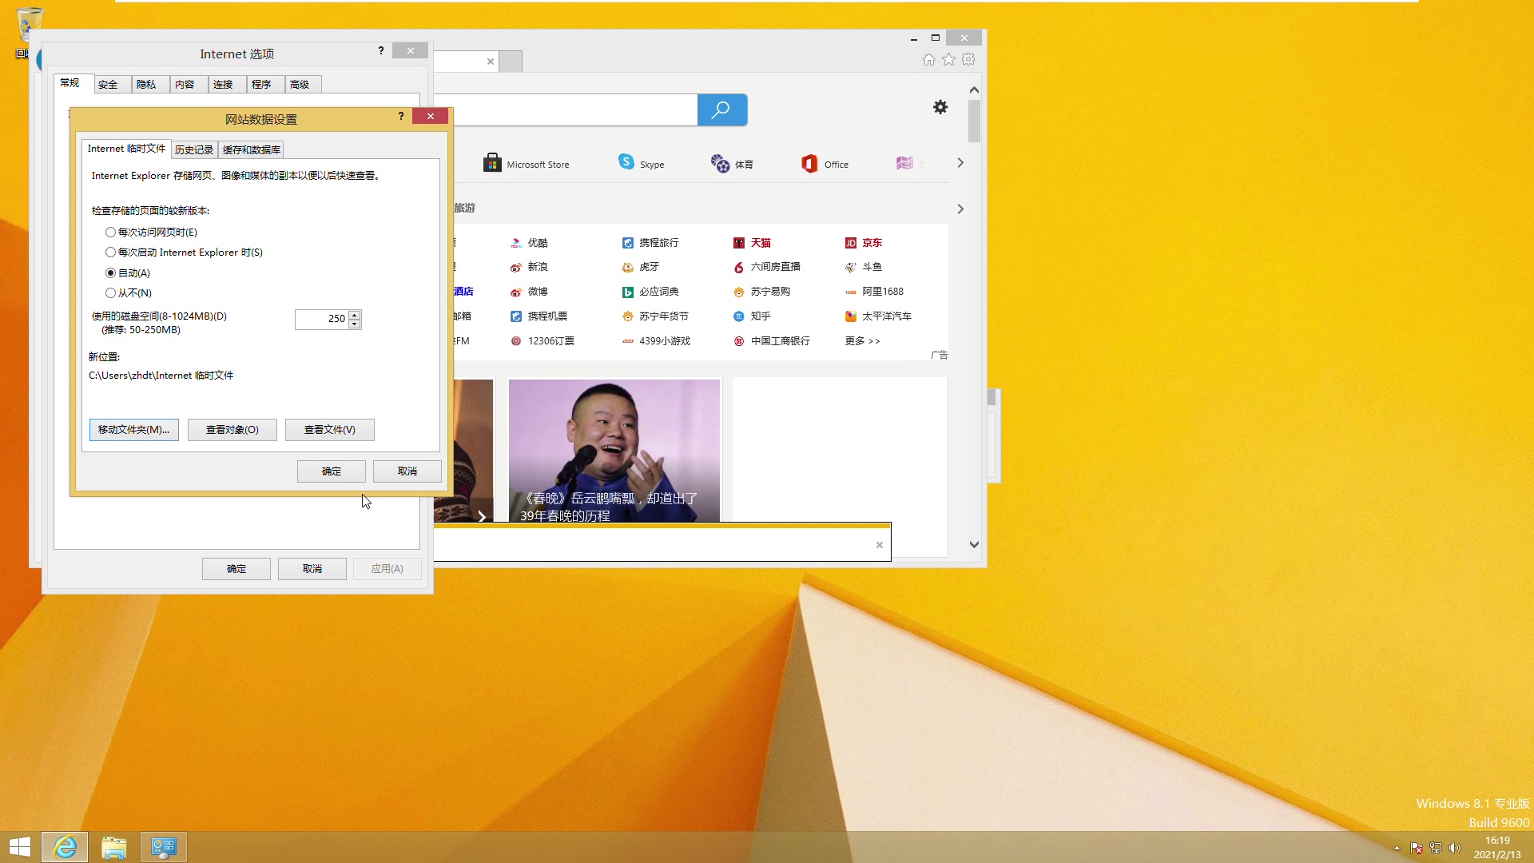Select 每次访问网页时 radio button
This screenshot has height=863, width=1534.
[x=109, y=231]
